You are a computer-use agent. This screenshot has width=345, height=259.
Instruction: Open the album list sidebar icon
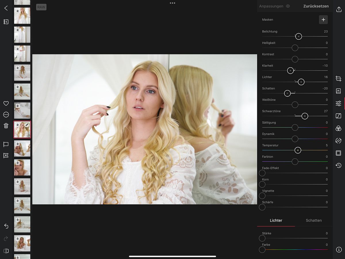[6, 22]
